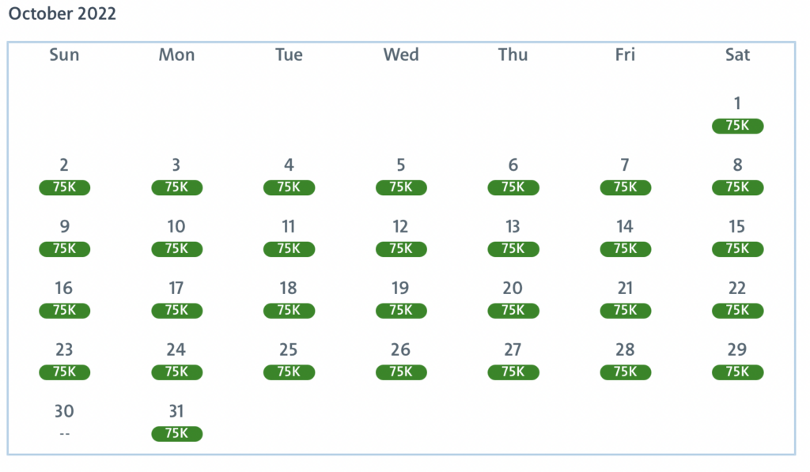The width and height of the screenshot is (810, 472).
Task: Select Monday October 31
Action: (x=176, y=421)
